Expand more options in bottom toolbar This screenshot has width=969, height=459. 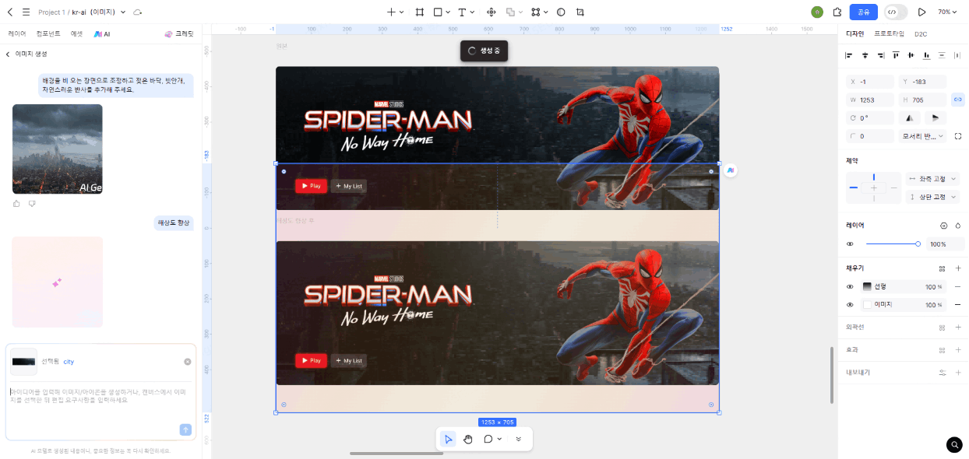click(x=518, y=439)
